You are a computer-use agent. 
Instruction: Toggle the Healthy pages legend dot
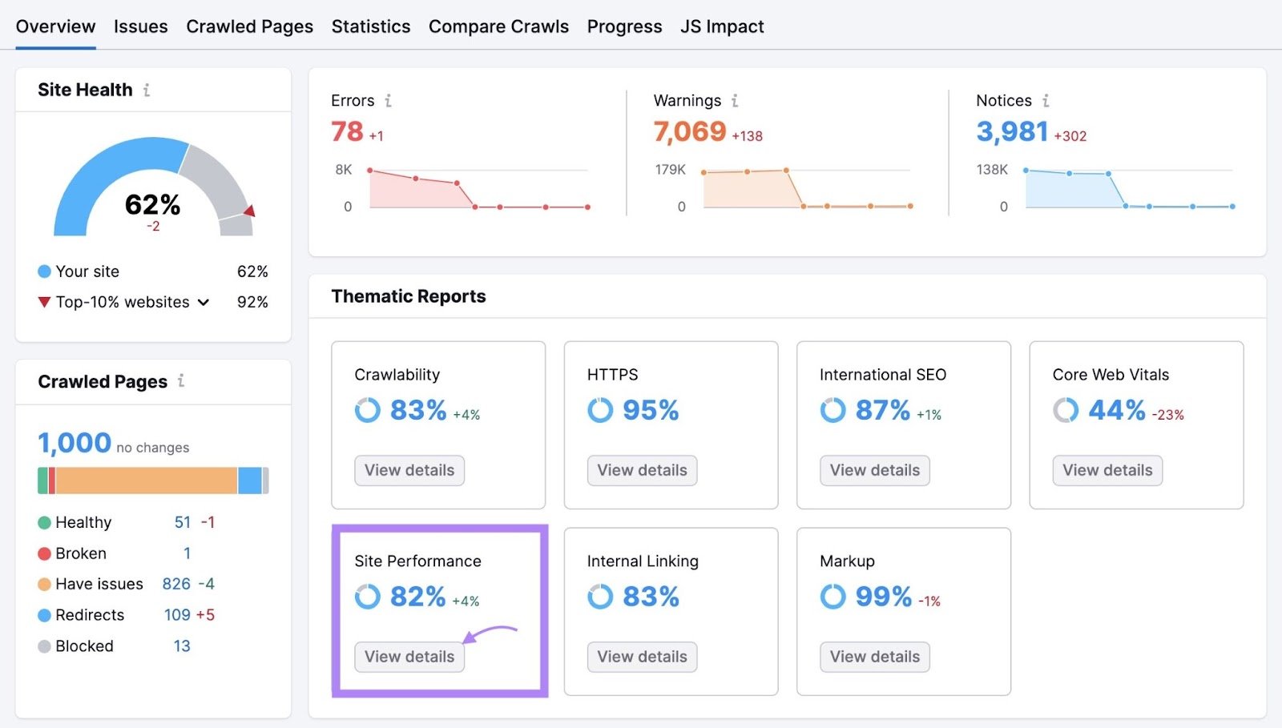(x=43, y=522)
